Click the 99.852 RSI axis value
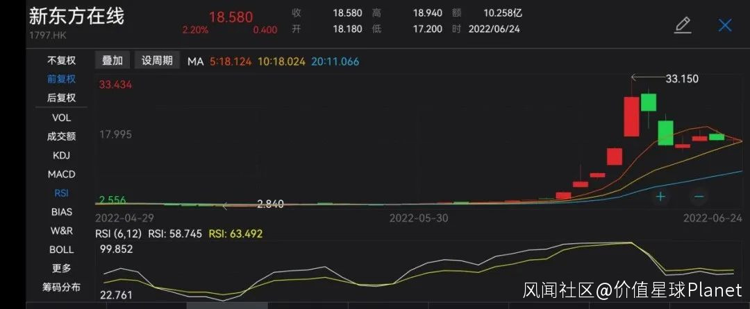Image resolution: width=750 pixels, height=309 pixels. [116, 249]
